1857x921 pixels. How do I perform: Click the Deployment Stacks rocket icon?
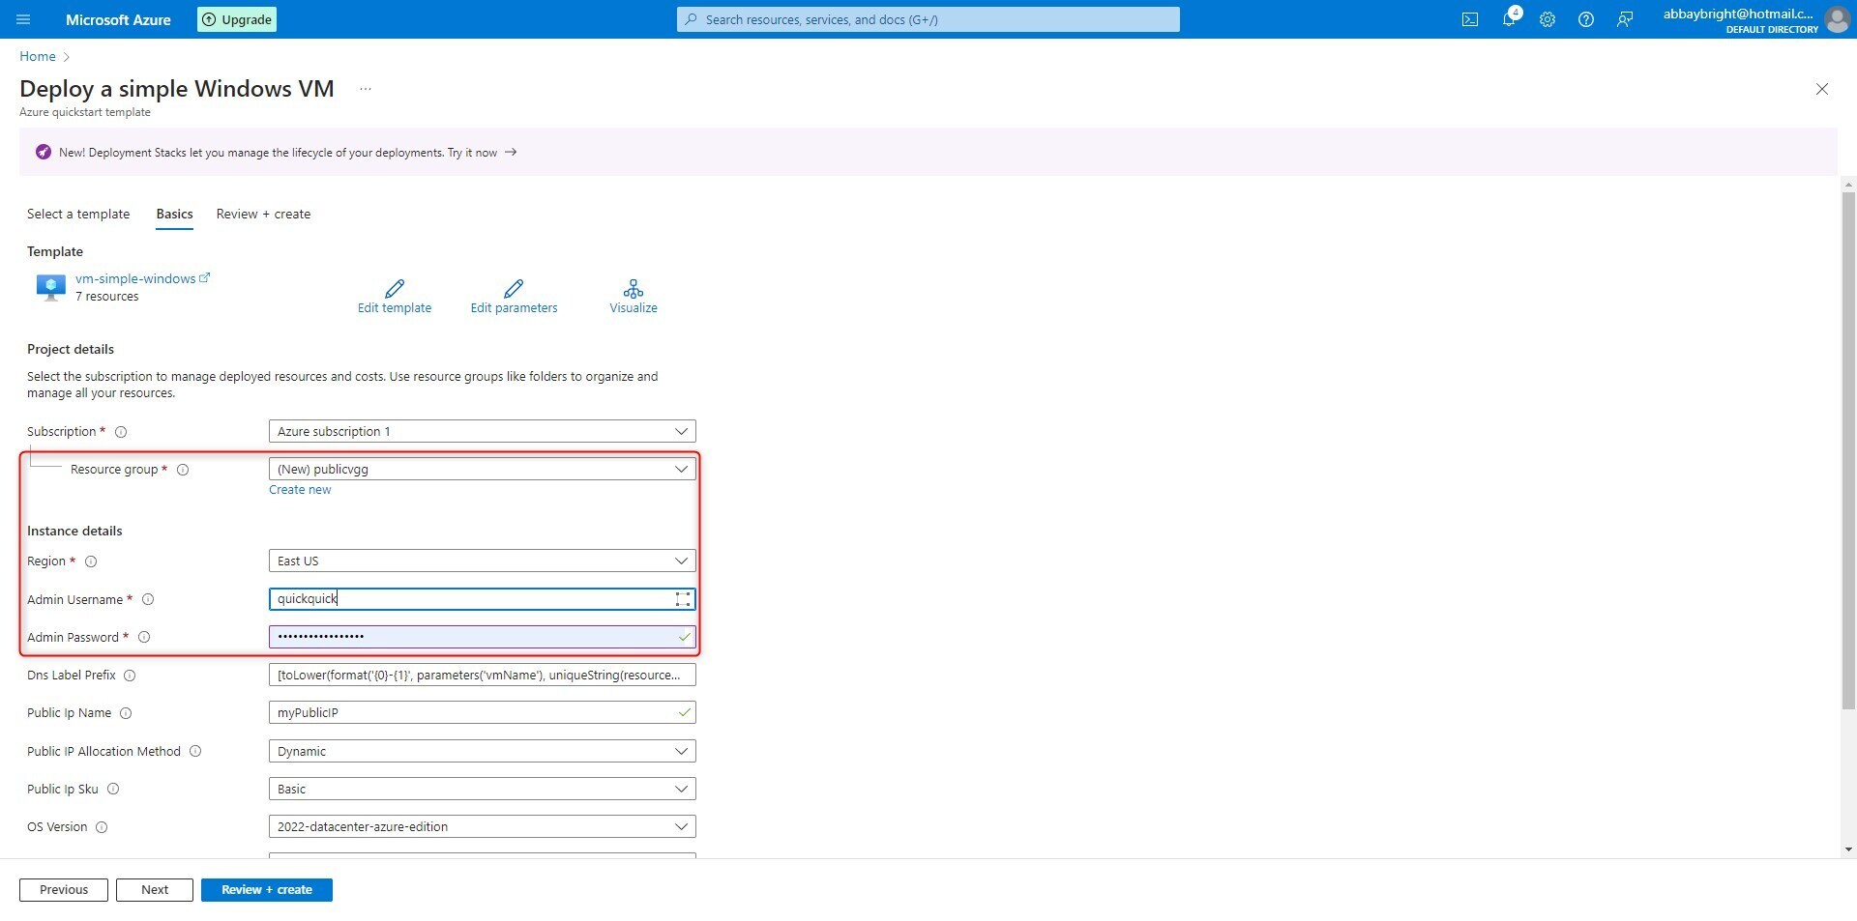[x=43, y=152]
